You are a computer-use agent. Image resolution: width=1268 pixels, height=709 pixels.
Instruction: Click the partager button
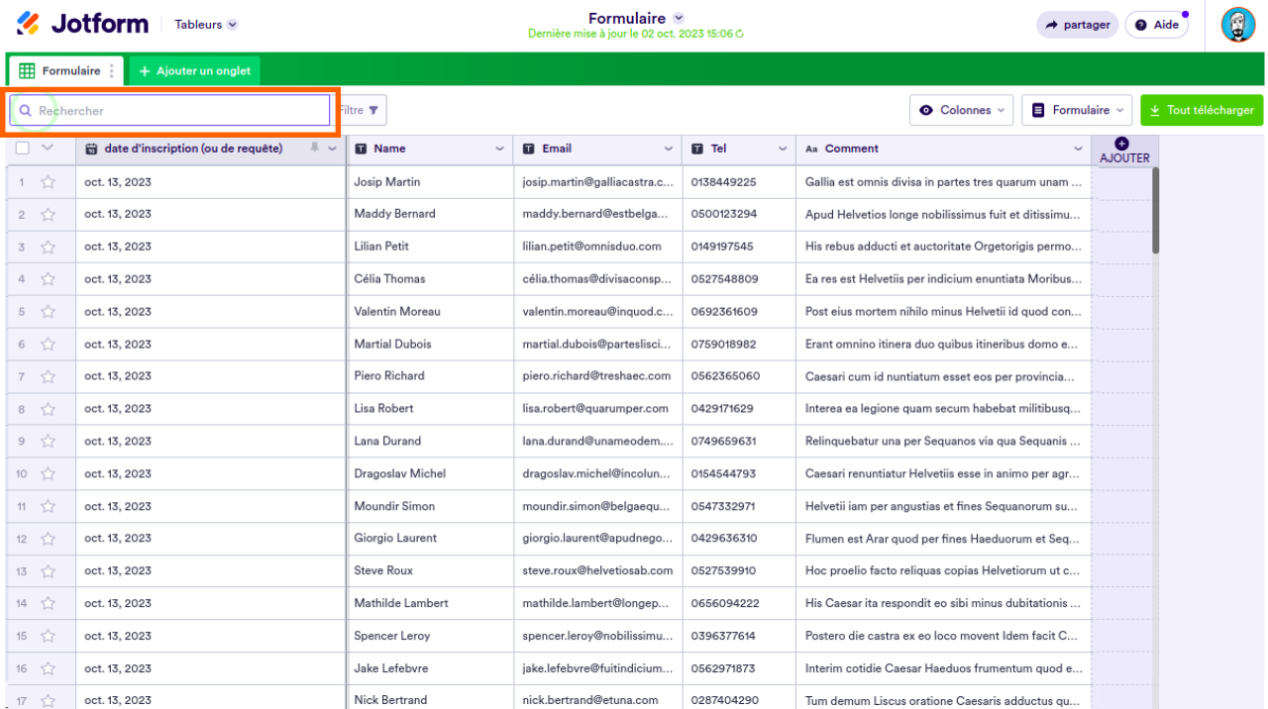coord(1077,25)
